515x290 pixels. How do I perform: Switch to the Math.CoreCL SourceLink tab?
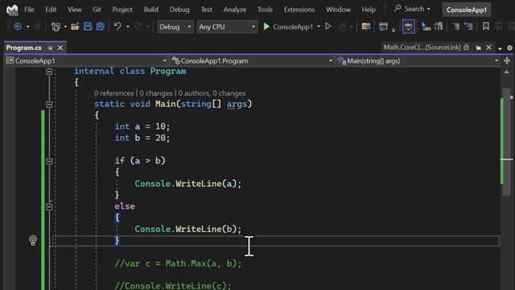[x=422, y=48]
